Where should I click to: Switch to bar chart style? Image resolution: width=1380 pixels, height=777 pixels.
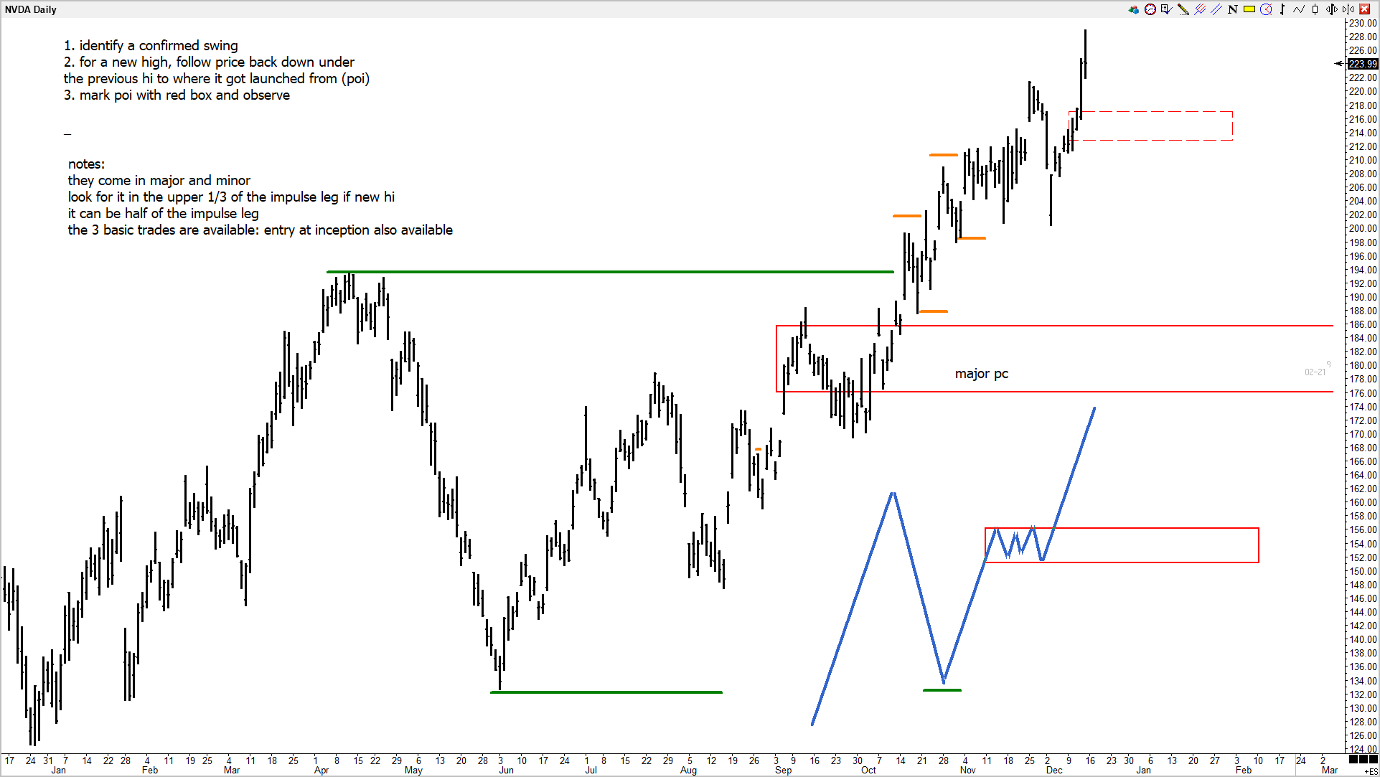coord(1282,9)
